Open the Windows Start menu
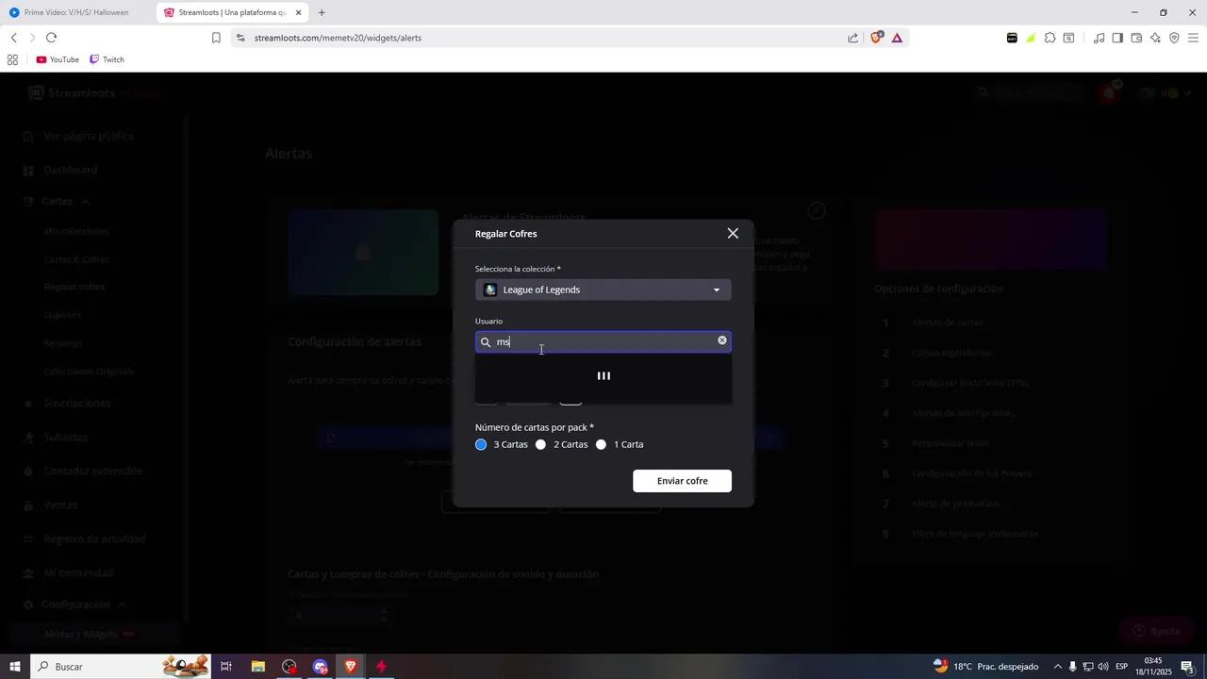This screenshot has width=1207, height=679. coord(15,667)
